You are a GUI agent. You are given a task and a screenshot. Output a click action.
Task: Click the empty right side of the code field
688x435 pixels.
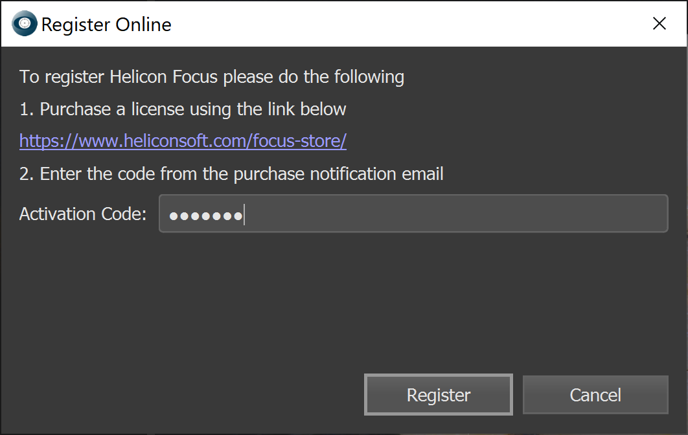(518, 214)
